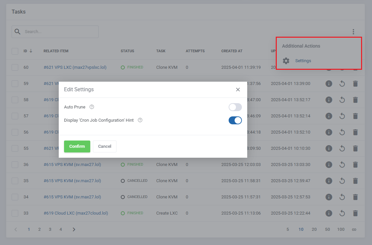Restart task 57 via the retry icon
The image size is (372, 245).
[x=342, y=116]
